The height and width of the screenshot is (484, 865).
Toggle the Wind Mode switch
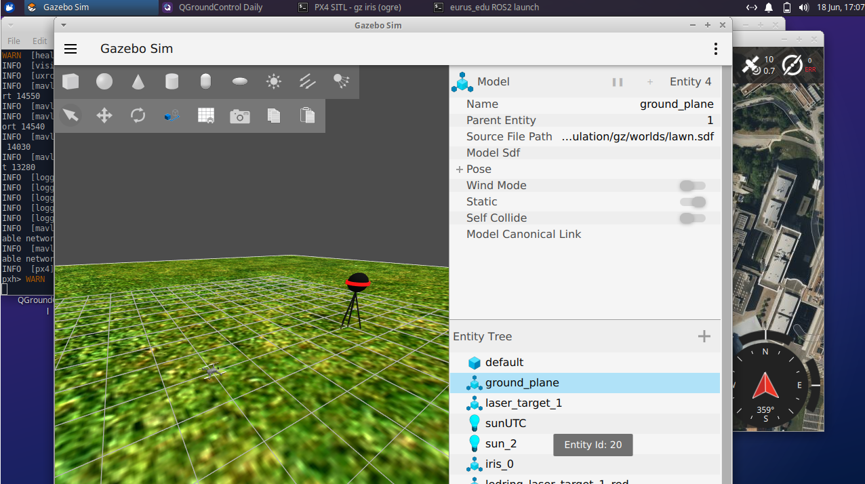693,186
